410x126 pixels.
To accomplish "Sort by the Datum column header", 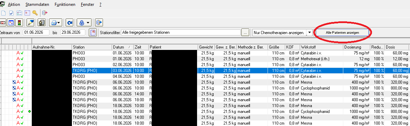I will pos(123,47).
